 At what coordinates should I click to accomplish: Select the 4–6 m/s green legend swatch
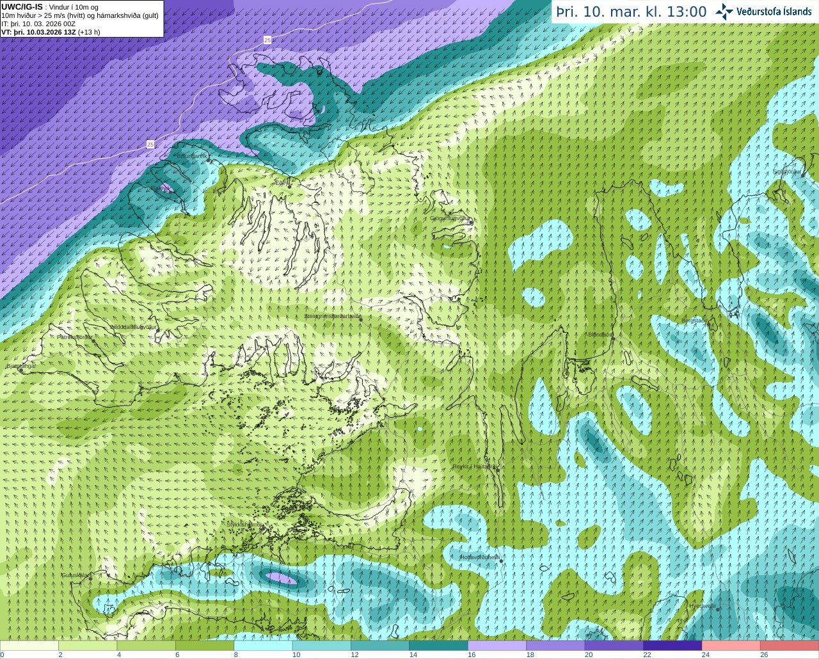(147, 646)
